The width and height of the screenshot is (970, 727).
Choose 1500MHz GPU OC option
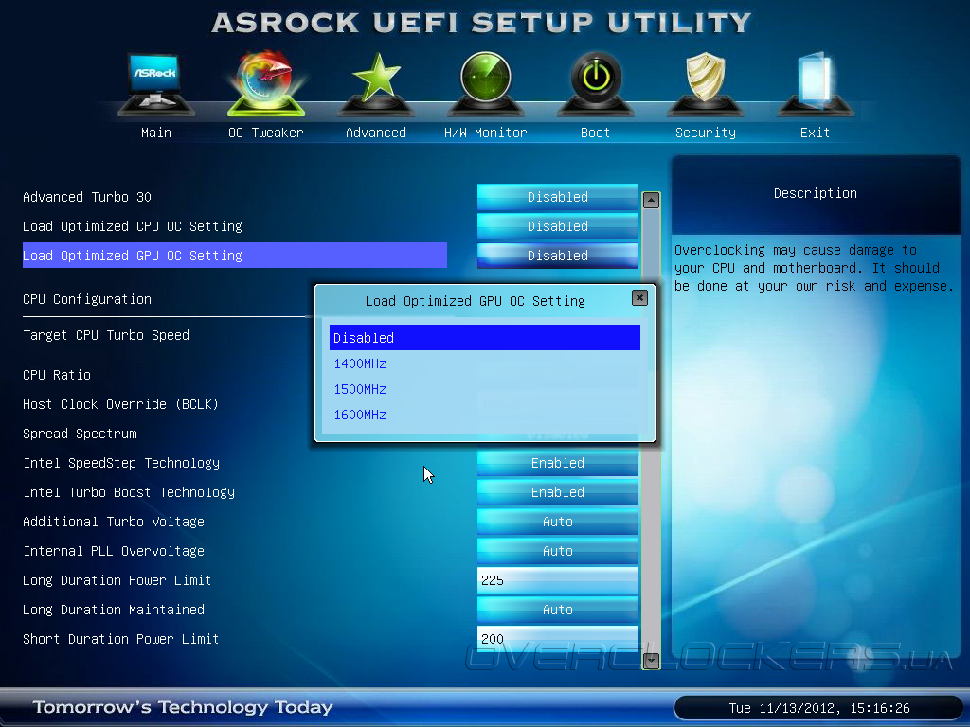point(360,389)
